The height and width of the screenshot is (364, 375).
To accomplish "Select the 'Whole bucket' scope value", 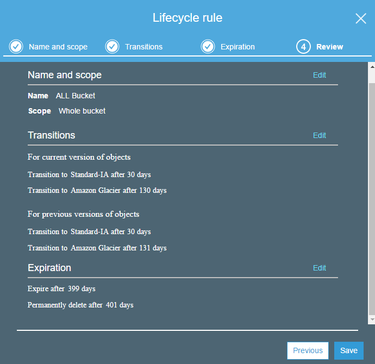I will [82, 111].
